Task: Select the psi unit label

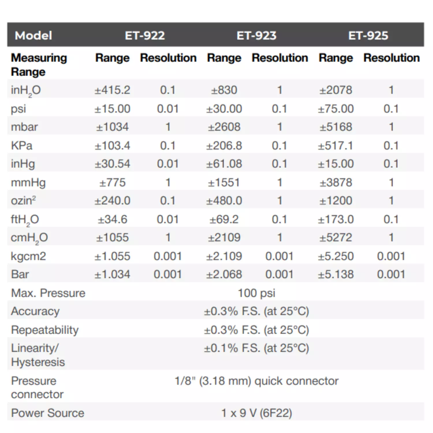Action: point(18,109)
